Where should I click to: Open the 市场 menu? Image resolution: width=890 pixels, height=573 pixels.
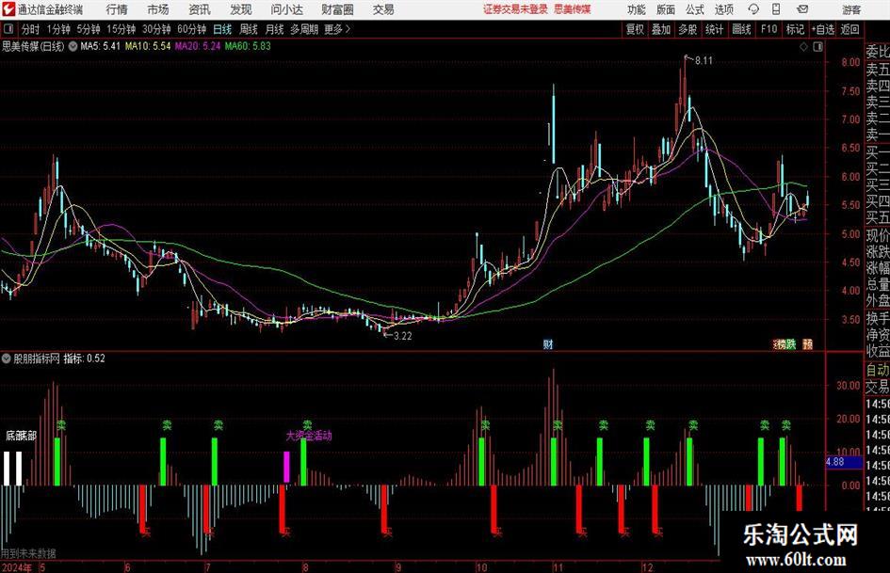pyautogui.click(x=158, y=9)
